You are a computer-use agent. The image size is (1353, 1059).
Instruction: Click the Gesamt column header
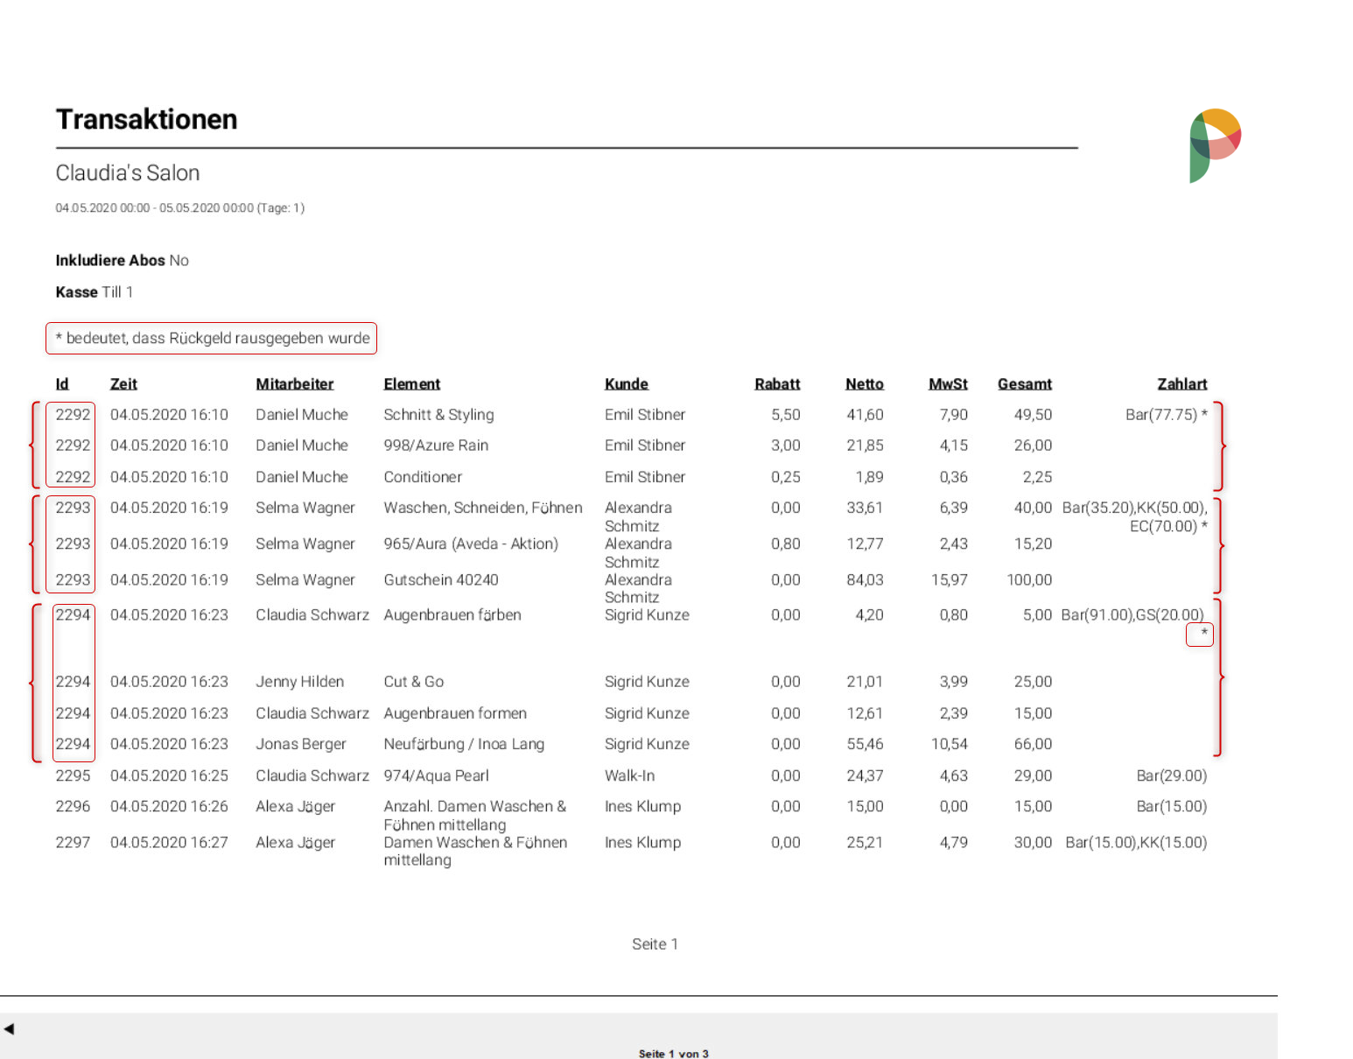point(1025,384)
